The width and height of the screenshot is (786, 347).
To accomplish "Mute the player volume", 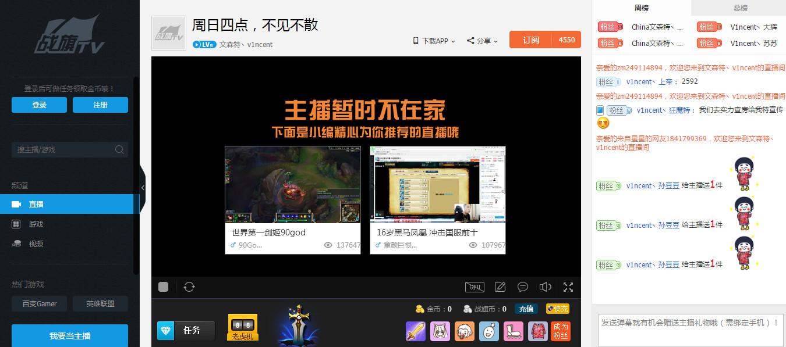I will click(546, 287).
